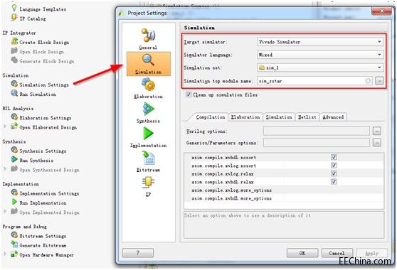Switch to the Advanced tab
Viewport: 397px width, 270px height.
(x=333, y=117)
